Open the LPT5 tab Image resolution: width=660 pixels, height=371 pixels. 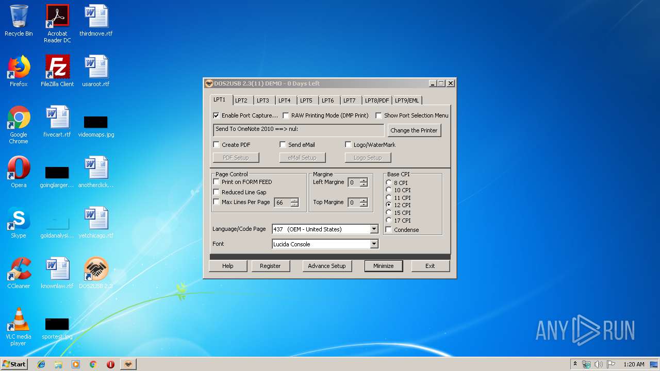coord(306,100)
